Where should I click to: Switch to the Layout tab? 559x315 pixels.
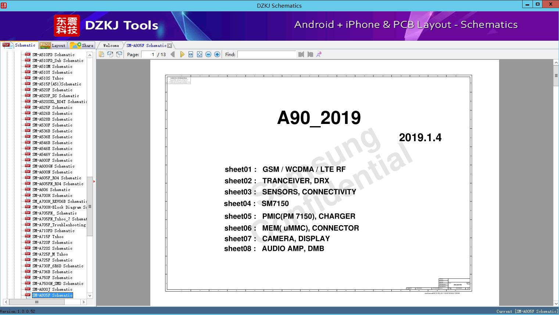pos(53,45)
